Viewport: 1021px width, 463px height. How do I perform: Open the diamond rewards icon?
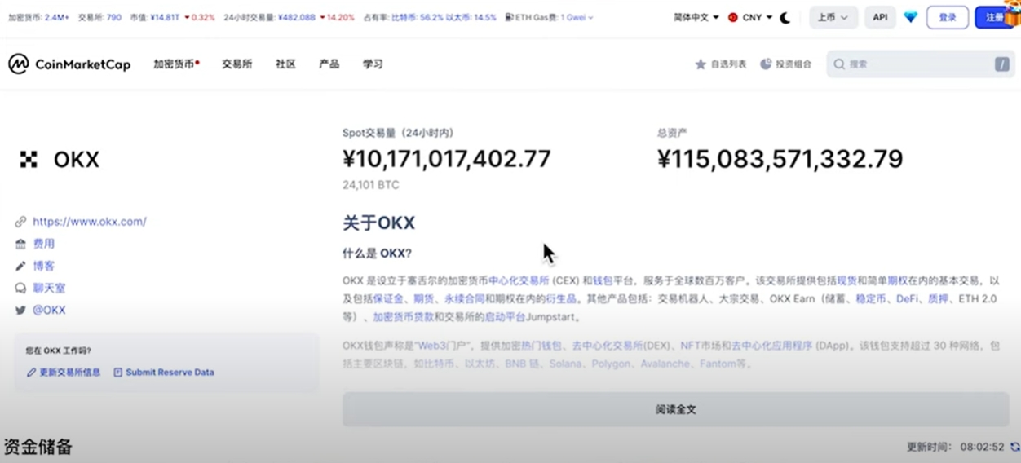tap(911, 17)
